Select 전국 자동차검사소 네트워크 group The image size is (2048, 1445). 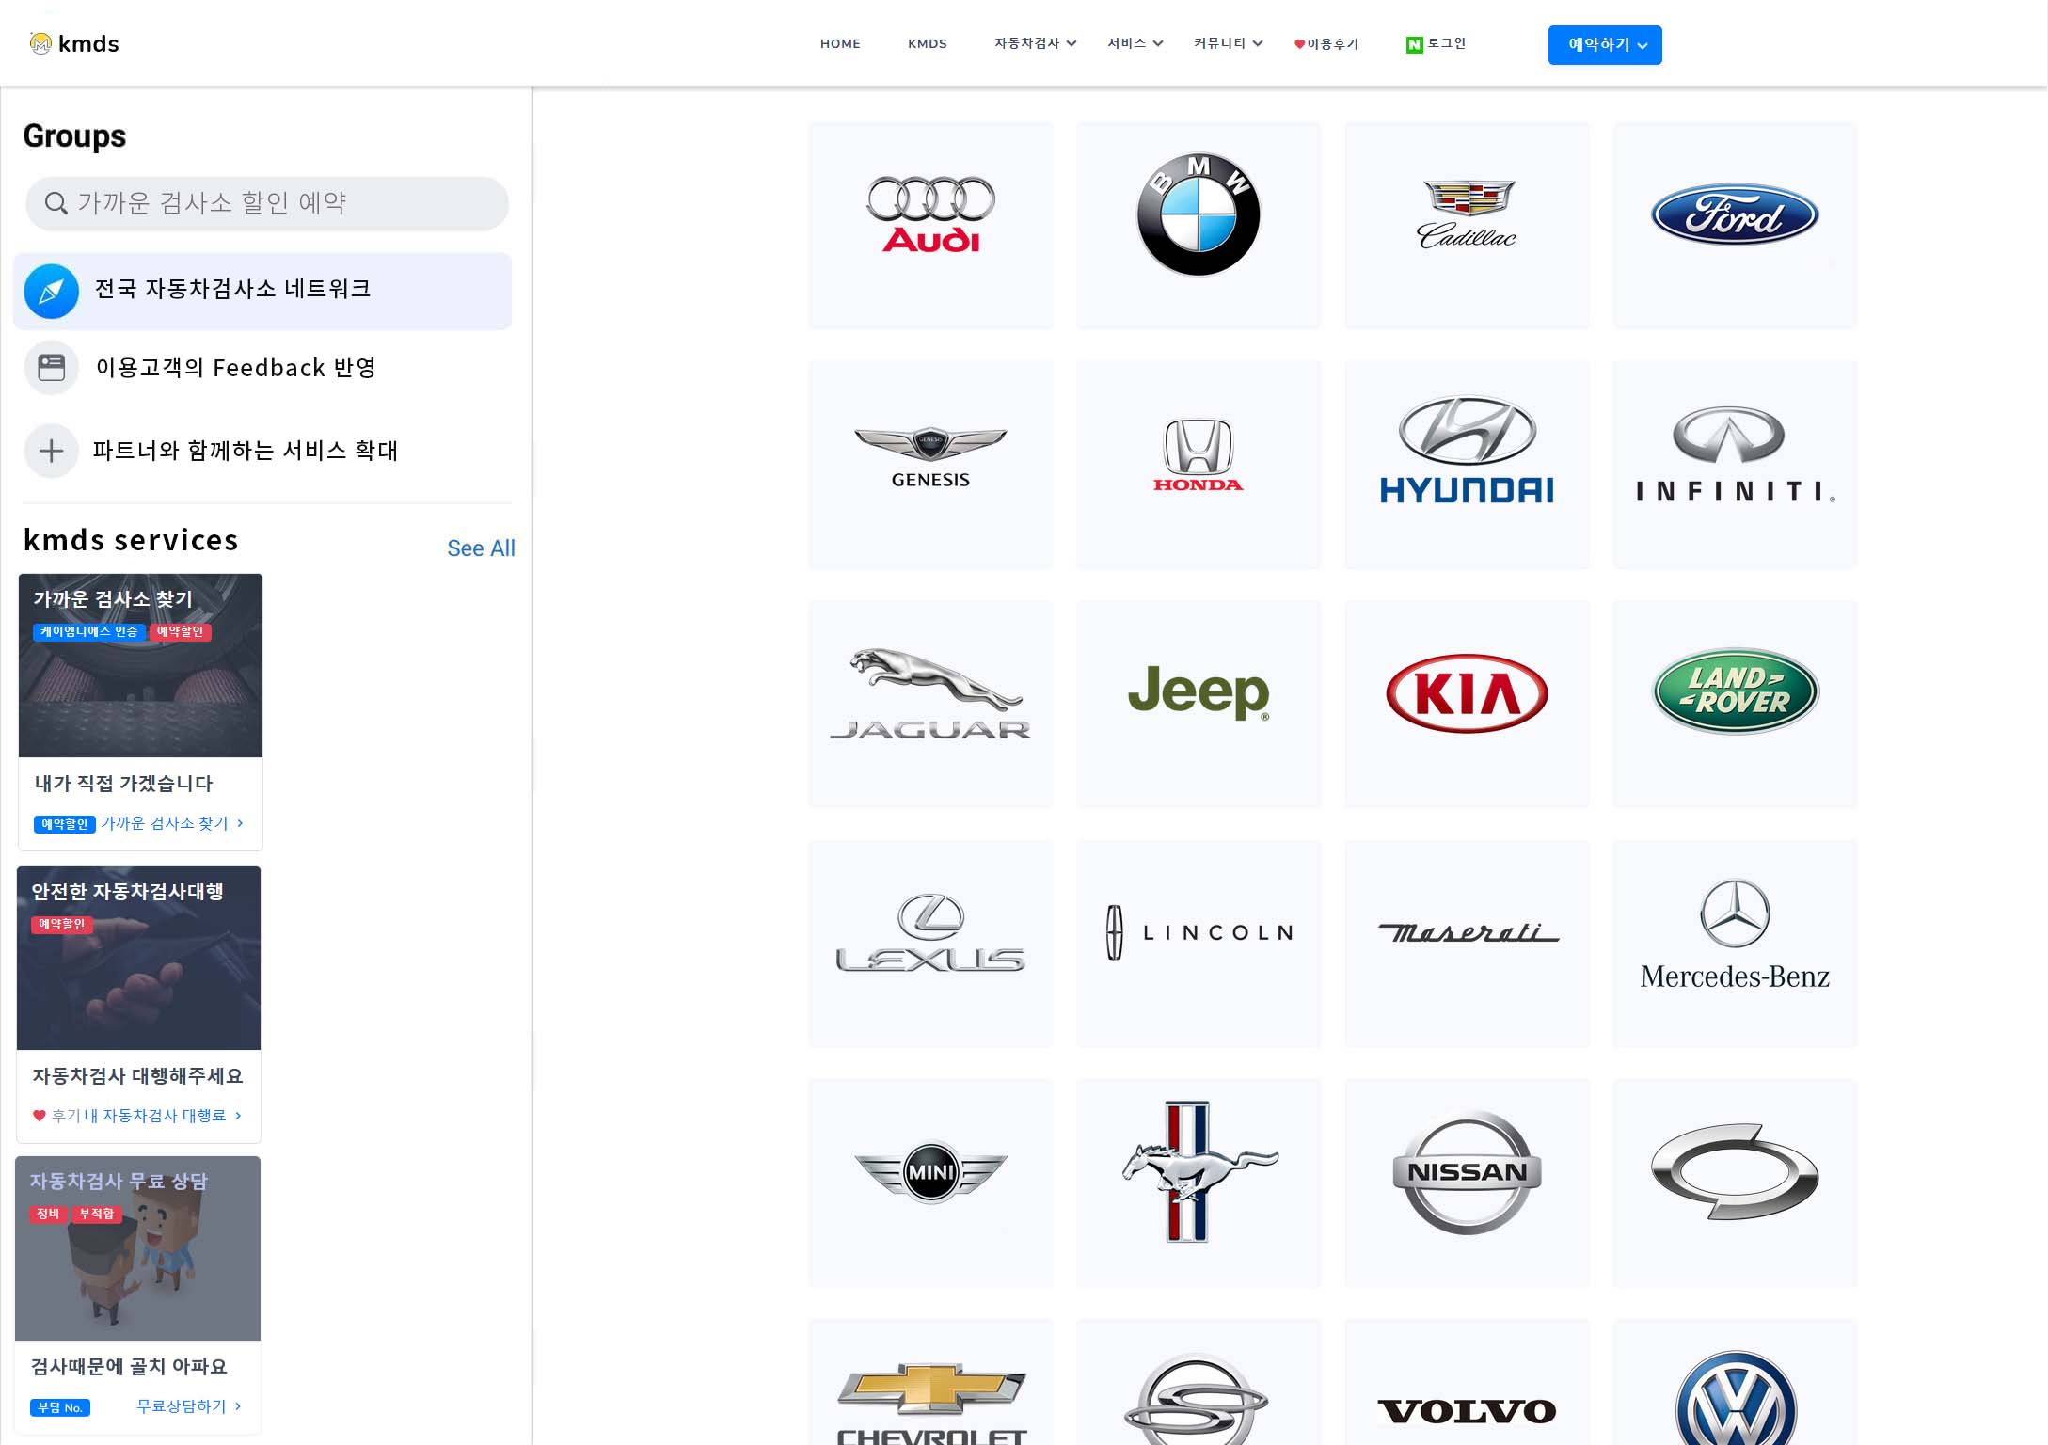(x=262, y=292)
